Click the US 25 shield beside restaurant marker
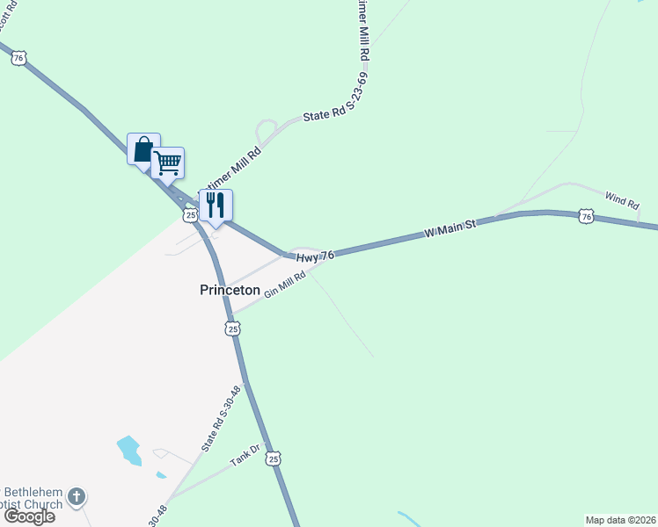 [x=191, y=215]
